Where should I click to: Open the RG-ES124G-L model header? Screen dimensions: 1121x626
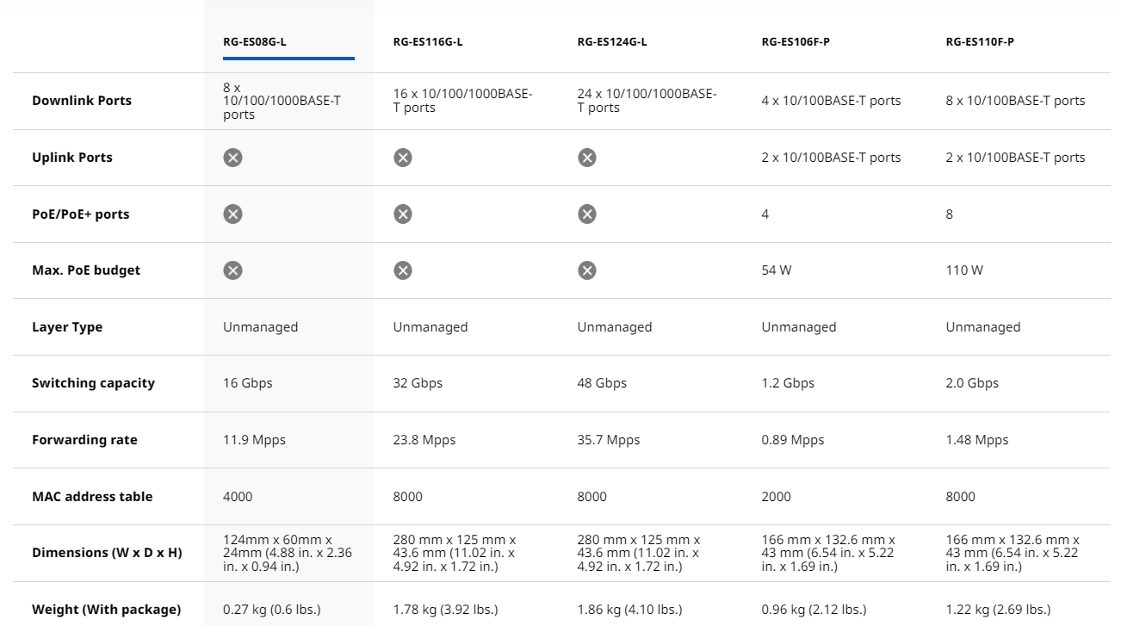pos(612,41)
